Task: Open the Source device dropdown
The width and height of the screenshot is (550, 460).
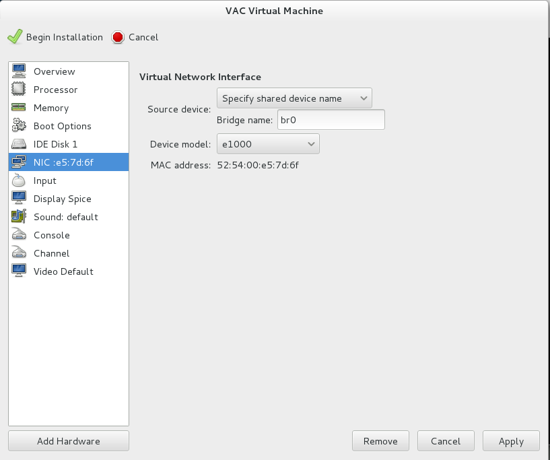Action: coord(294,98)
